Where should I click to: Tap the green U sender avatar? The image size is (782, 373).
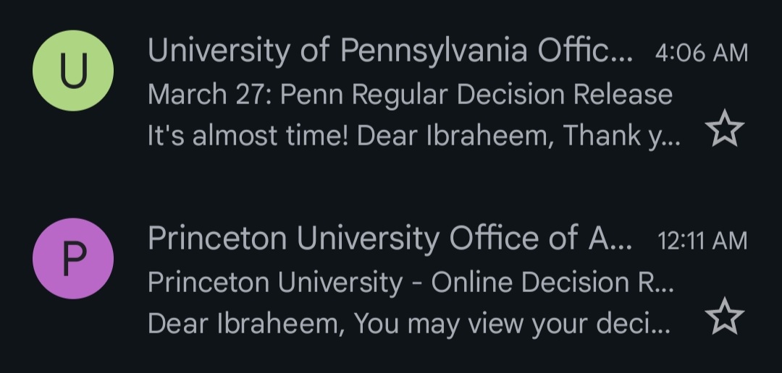point(73,70)
